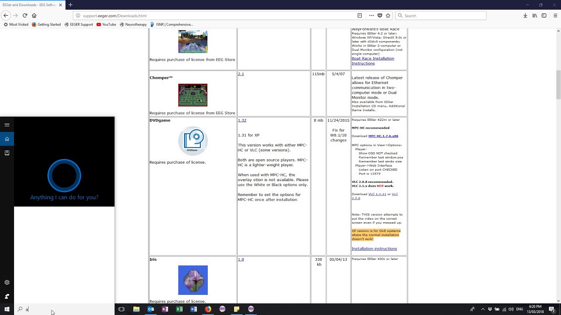Image resolution: width=561 pixels, height=315 pixels.
Task: Save page to Pocket
Action: [x=380, y=15]
